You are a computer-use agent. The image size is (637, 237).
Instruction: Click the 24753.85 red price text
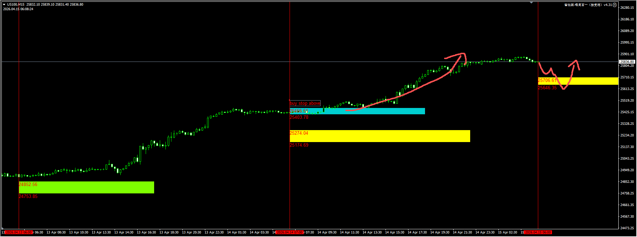click(x=28, y=197)
